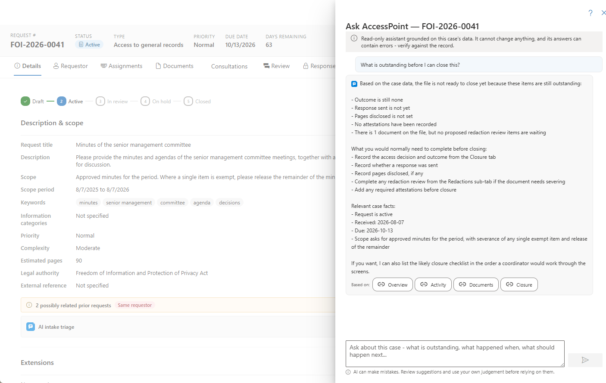
Task: Click the 'Description & scope' heading
Action: (52, 123)
